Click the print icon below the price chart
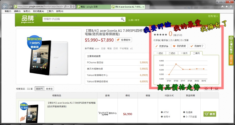This screenshot has width=235, height=125. [x=206, y=89]
